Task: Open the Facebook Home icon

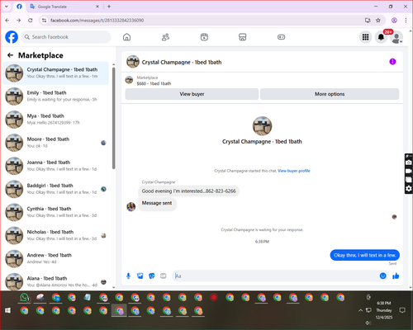Action: coord(126,37)
